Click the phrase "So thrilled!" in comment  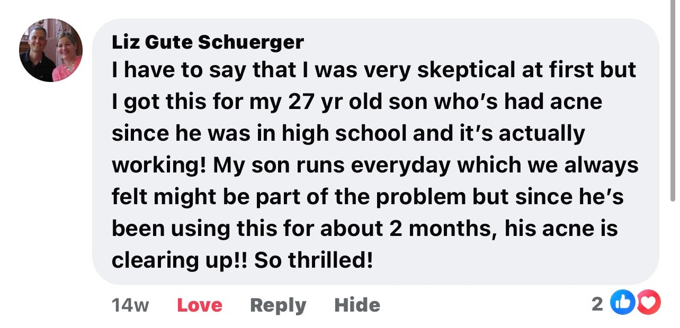(314, 261)
